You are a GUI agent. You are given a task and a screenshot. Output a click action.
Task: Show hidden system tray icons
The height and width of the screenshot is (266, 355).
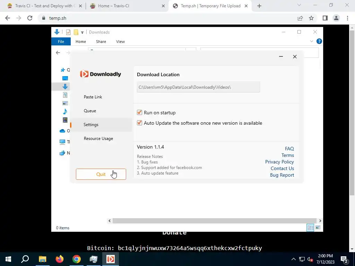point(293,259)
